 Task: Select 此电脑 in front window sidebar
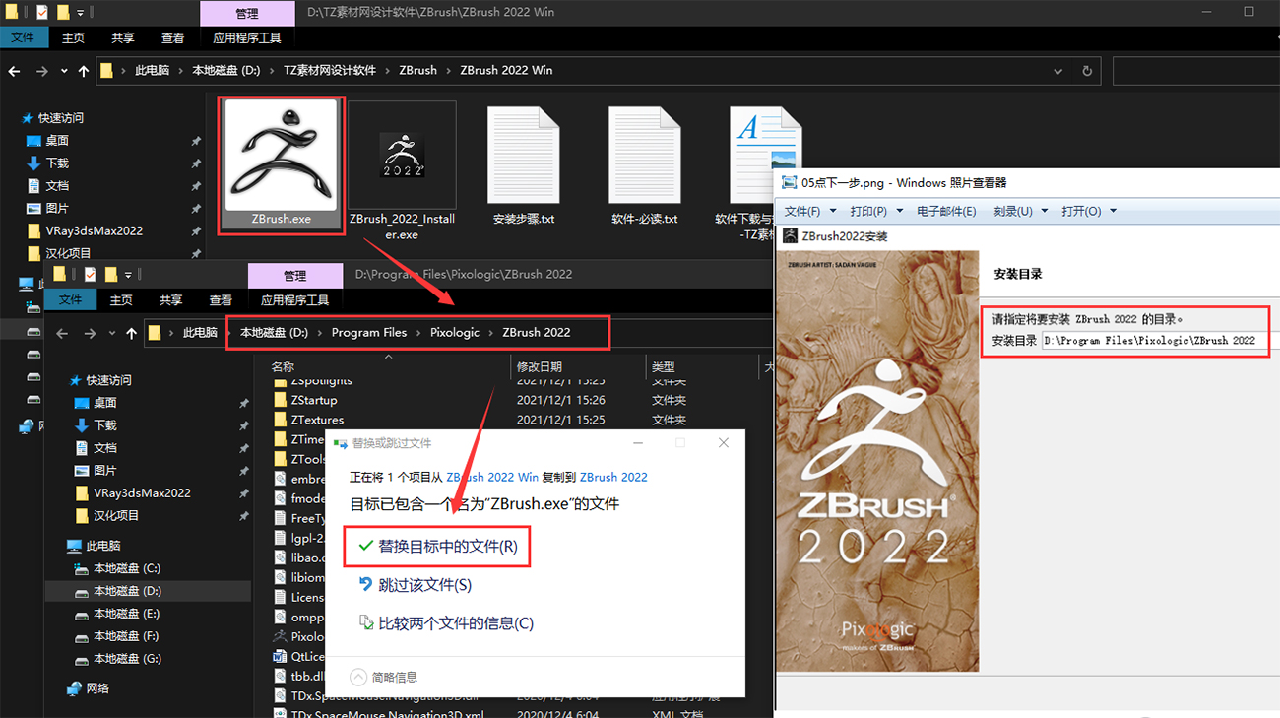coord(103,546)
